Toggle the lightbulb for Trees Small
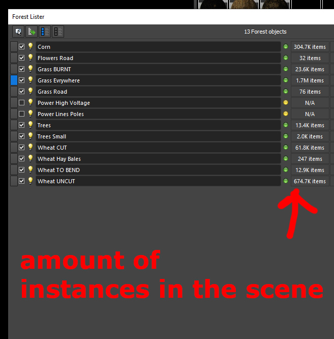This screenshot has height=339, width=334. (31, 136)
